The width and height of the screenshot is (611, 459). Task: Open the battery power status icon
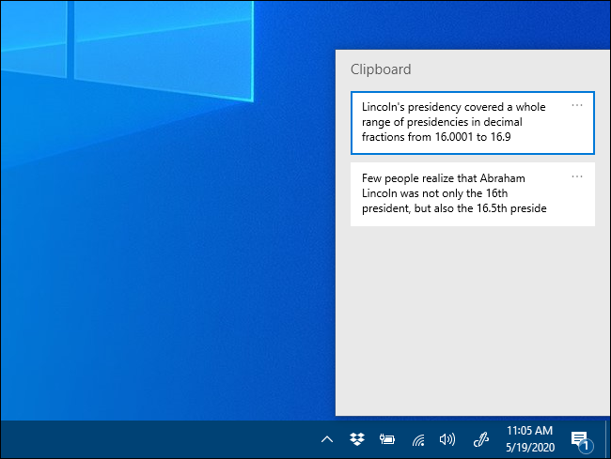click(x=387, y=439)
